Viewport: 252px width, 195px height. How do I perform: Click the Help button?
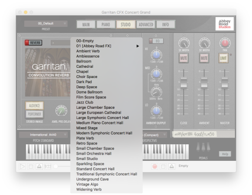[x=225, y=154]
